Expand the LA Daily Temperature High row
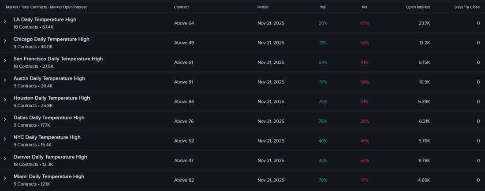Screen dimensions: 485x191 pos(5,21)
